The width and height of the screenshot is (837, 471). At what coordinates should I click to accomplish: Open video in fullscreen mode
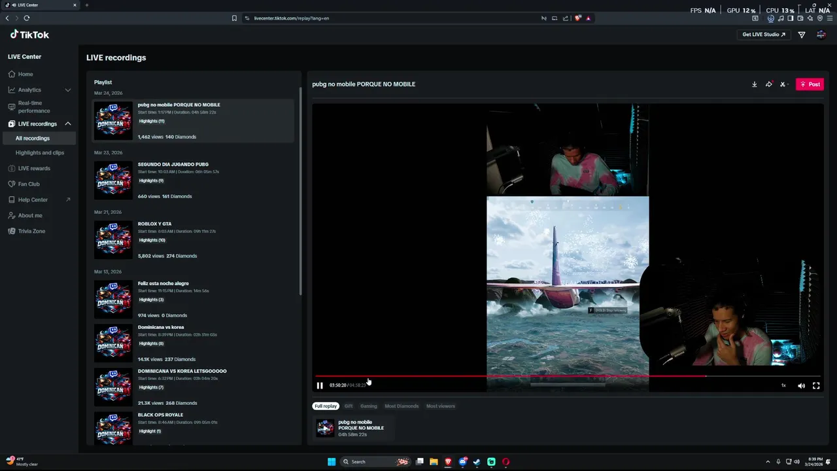816,385
